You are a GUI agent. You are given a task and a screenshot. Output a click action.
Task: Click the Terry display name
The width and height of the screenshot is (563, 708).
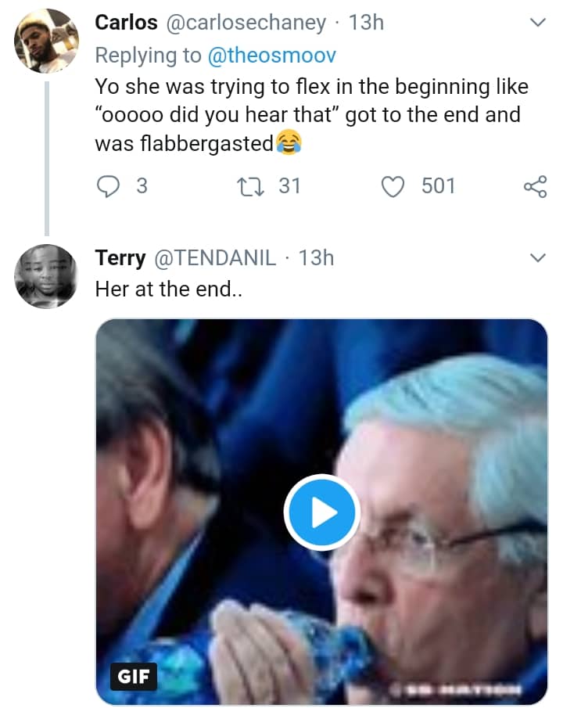click(119, 257)
